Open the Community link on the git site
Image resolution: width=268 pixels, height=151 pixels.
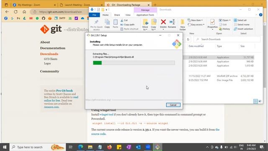click(49, 71)
